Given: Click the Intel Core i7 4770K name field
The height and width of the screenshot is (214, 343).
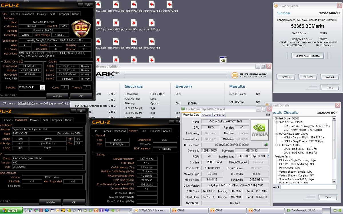Looking at the screenshot, I should click(x=44, y=22).
